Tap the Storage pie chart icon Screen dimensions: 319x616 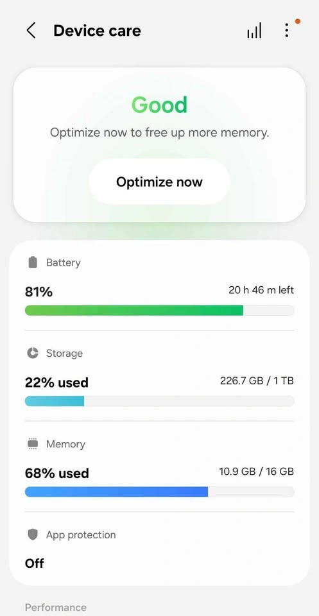[33, 353]
